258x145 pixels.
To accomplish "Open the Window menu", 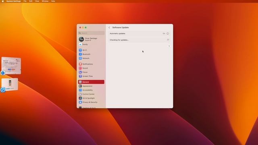I will coord(45,1).
